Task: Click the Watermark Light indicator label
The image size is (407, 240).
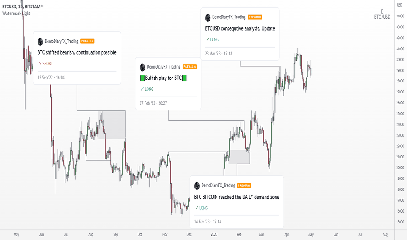Action: point(16,13)
